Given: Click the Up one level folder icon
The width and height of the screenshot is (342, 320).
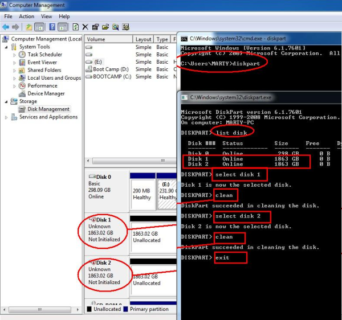Looking at the screenshot, I should click(x=29, y=27).
